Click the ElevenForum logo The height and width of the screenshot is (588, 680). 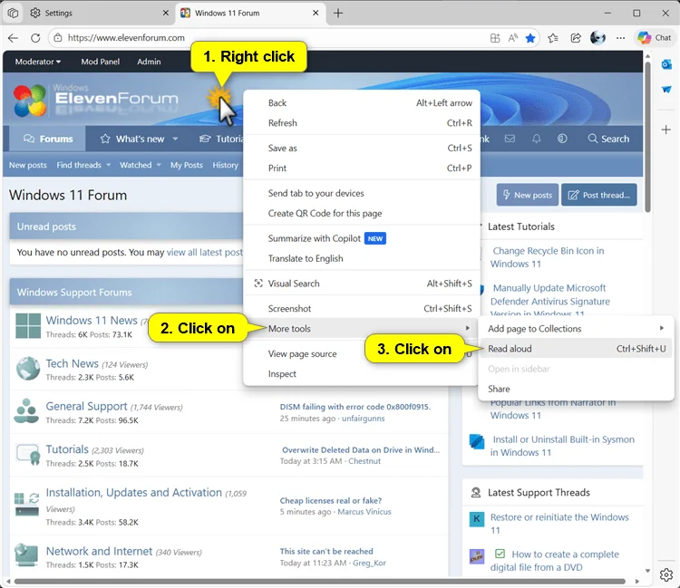[x=96, y=101]
